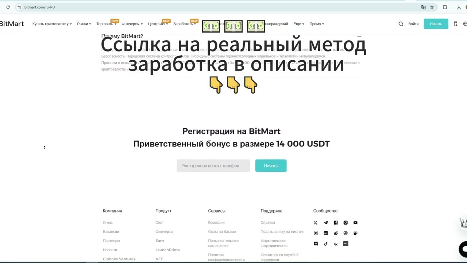Screen dimensions: 467x263
Task: View site information icon in address bar
Action: tap(19, 7)
